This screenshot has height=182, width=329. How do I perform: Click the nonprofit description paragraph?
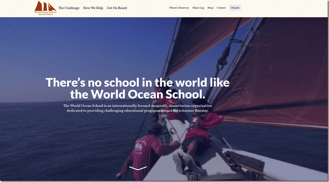pos(138,108)
